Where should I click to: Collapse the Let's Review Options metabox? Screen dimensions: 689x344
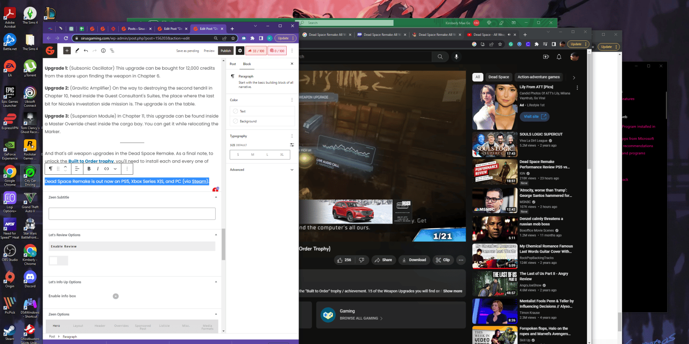(x=216, y=235)
